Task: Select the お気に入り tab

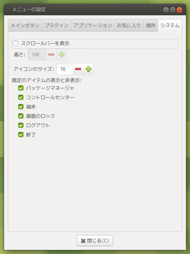Action: click(x=129, y=25)
